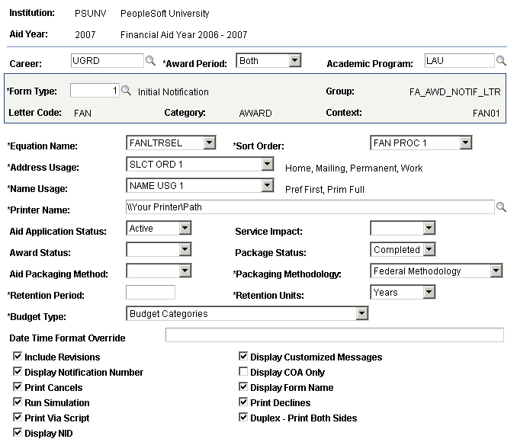Uncheck the Display NID checkbox
This screenshot has height=442, width=517.
pos(17,432)
